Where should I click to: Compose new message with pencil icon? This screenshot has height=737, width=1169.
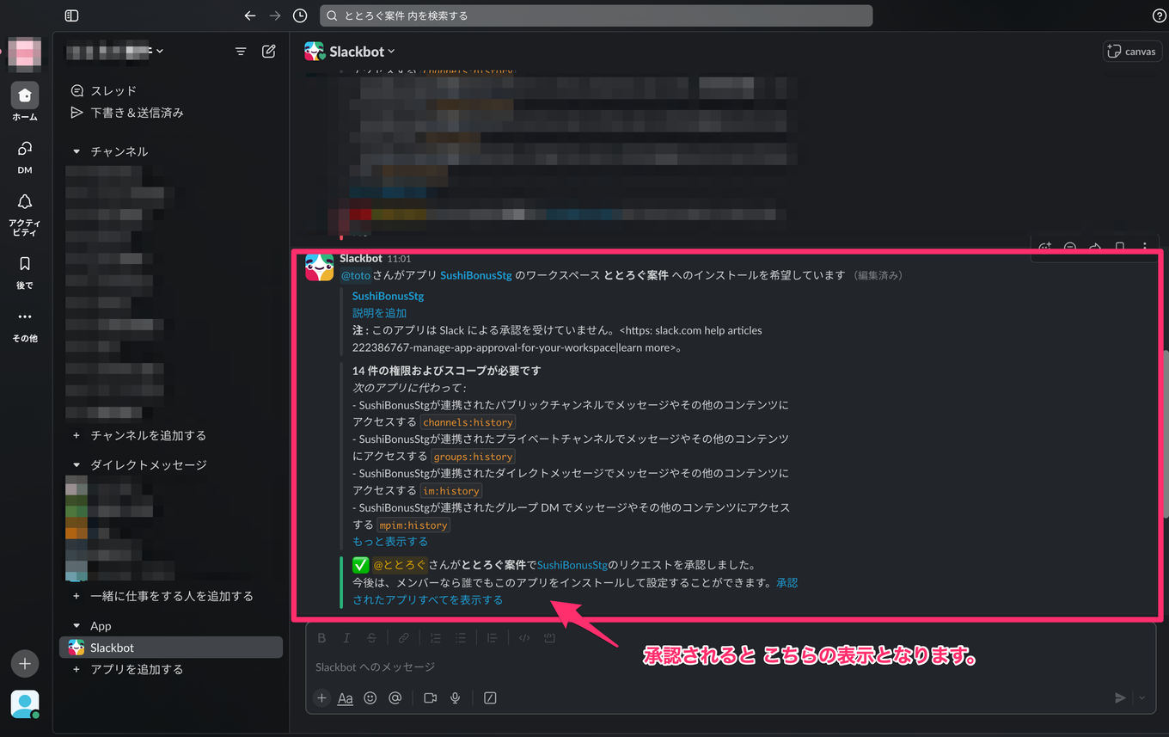[x=269, y=52]
